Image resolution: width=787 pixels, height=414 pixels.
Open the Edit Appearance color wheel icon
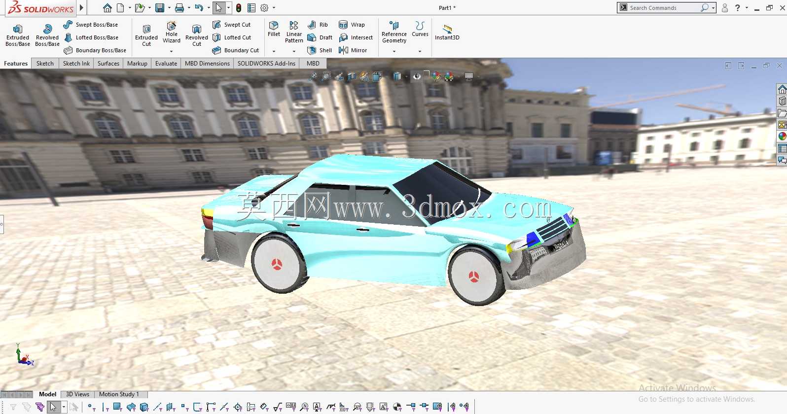point(436,76)
